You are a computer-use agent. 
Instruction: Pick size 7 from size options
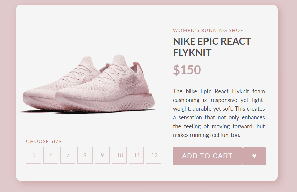click(68, 155)
